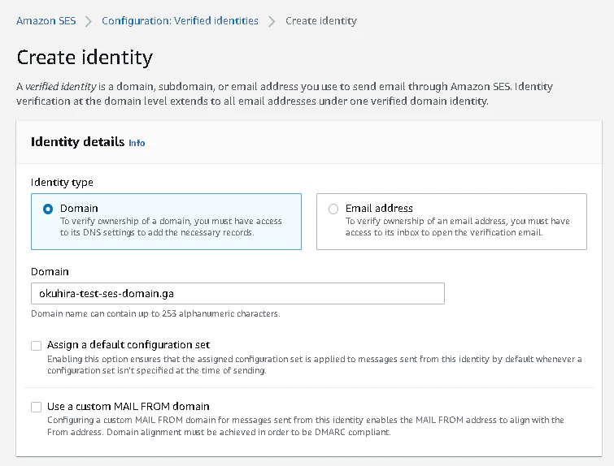Click the Create identity breadcrumb item

(x=320, y=21)
